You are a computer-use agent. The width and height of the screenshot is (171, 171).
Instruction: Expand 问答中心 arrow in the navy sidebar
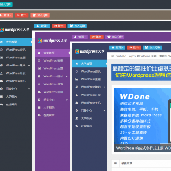click(104, 111)
